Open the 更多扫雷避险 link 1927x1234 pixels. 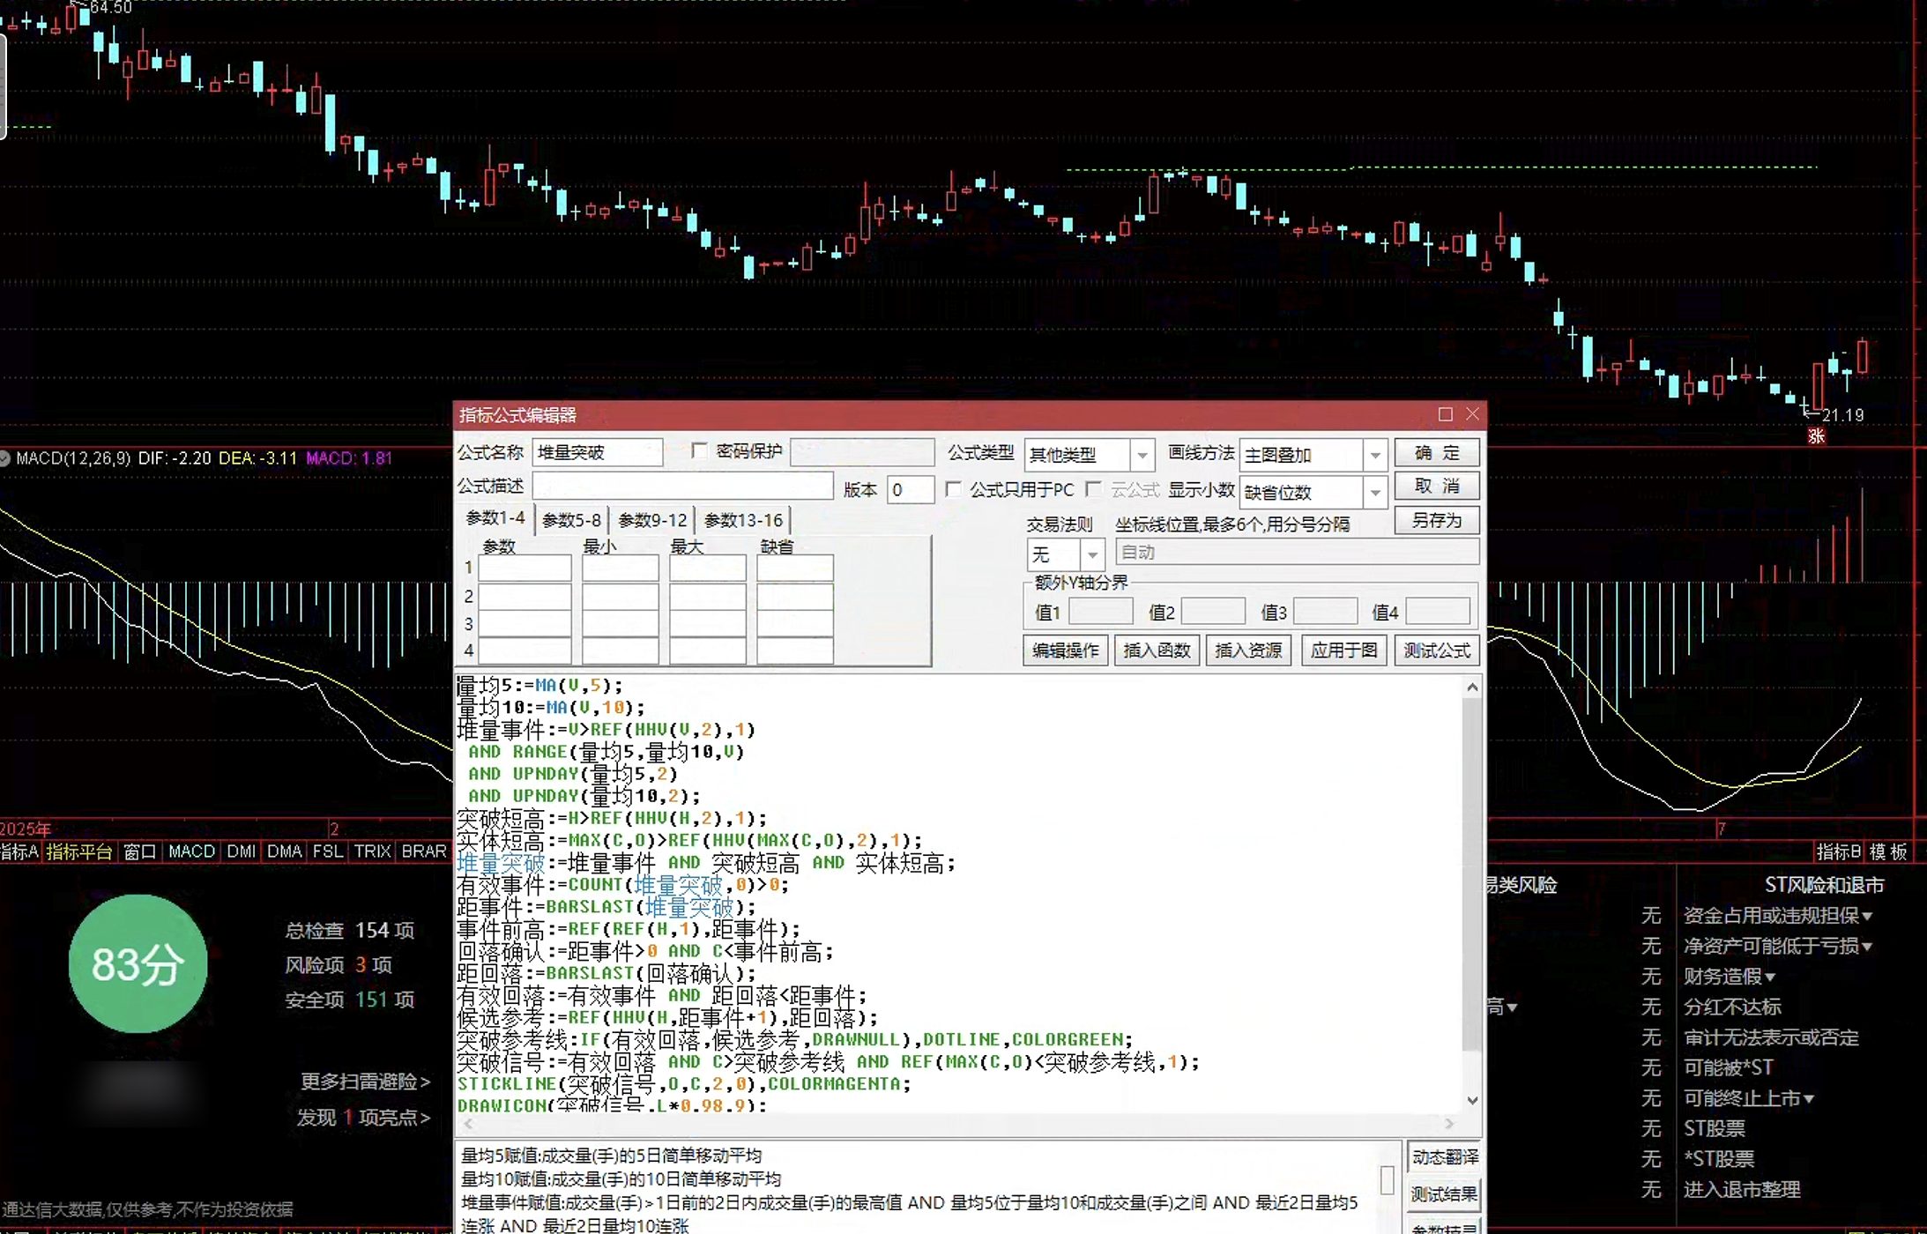[x=365, y=1082]
